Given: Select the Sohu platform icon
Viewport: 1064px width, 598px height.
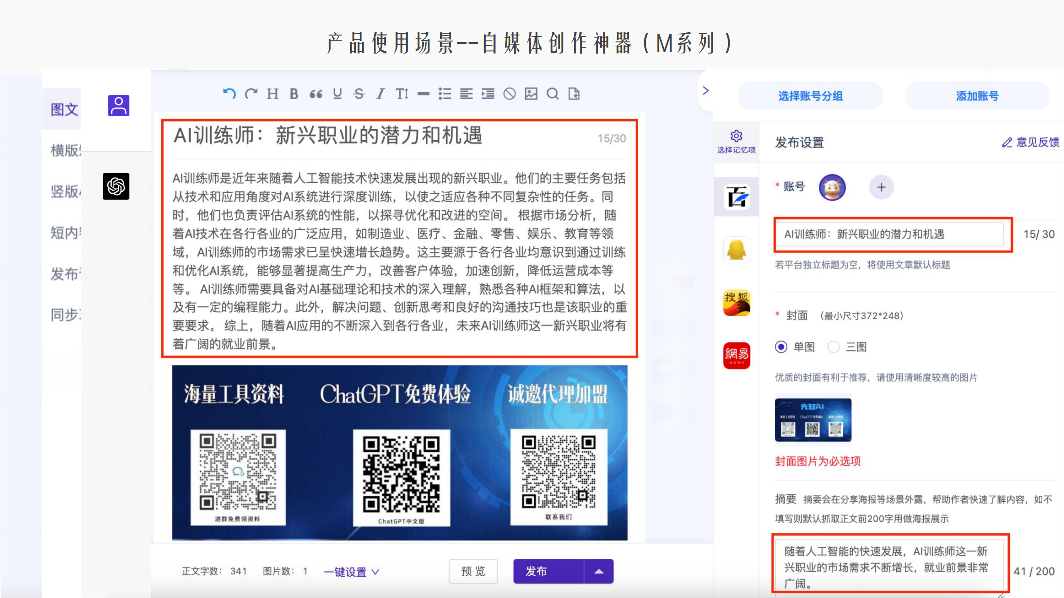Looking at the screenshot, I should pos(737,303).
